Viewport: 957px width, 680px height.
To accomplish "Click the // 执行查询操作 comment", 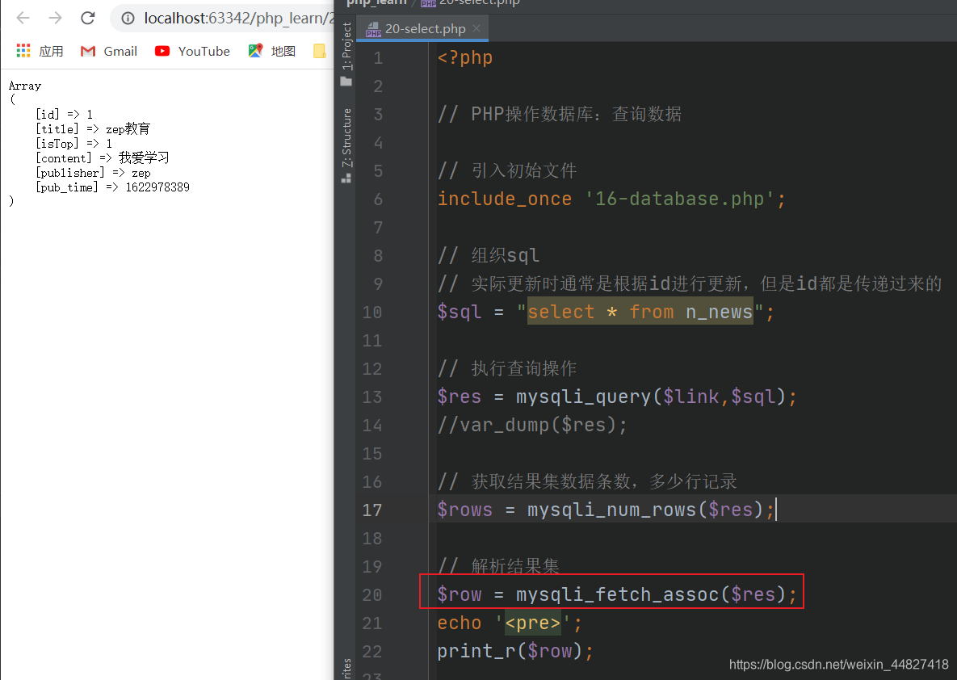I will coord(507,368).
